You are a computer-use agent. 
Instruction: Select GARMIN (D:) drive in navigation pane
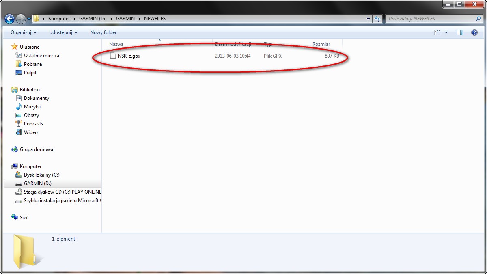(38, 183)
